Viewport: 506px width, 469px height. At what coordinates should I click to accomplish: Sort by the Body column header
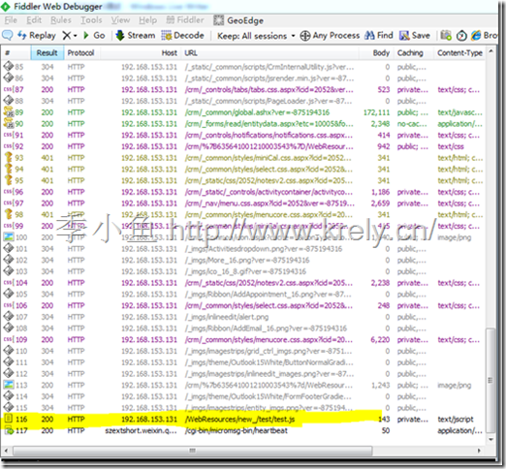[377, 53]
